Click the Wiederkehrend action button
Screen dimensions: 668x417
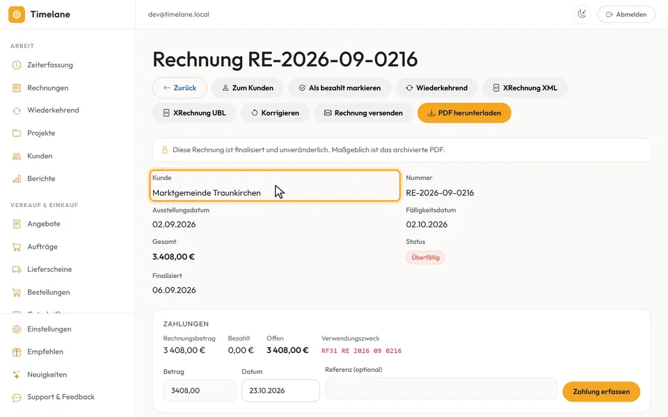click(x=437, y=88)
